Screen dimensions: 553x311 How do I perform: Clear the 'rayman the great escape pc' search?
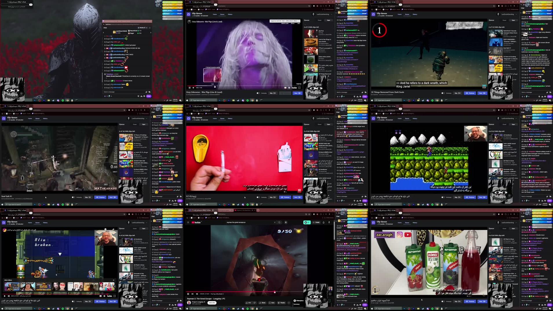pos(275,222)
